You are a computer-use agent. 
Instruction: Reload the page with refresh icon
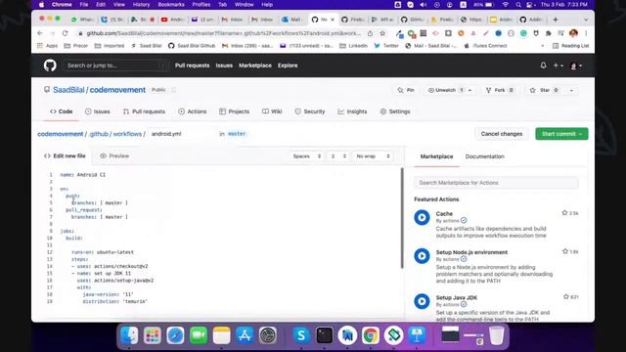pyautogui.click(x=65, y=33)
